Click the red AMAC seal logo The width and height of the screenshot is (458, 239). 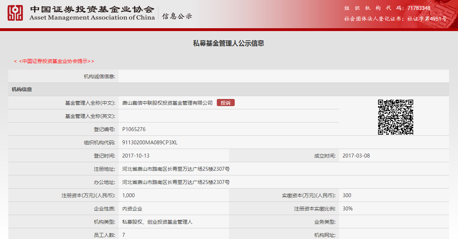(15, 13)
